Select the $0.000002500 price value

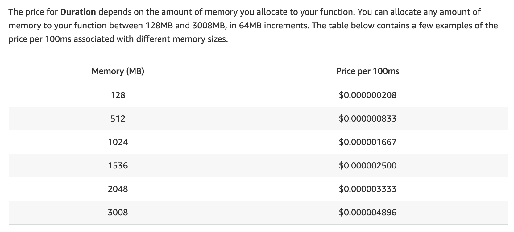coord(367,165)
